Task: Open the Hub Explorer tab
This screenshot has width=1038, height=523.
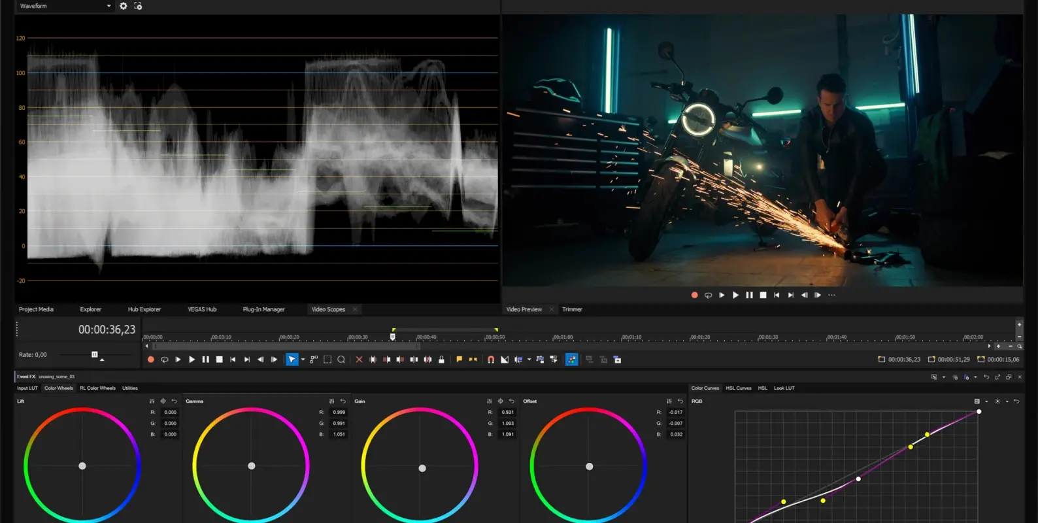Action: [144, 309]
